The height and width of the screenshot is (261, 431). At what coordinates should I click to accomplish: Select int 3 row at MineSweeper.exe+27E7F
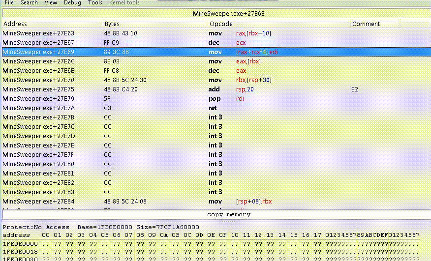coord(216,155)
